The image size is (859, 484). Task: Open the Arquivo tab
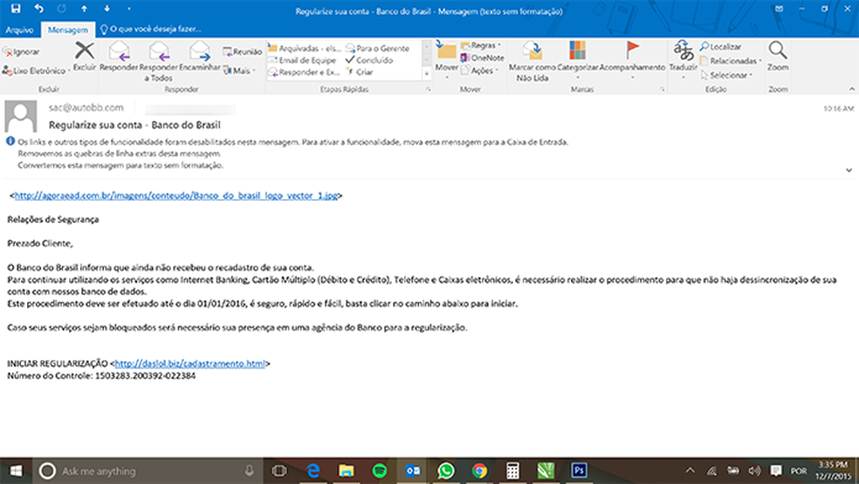pyautogui.click(x=20, y=30)
